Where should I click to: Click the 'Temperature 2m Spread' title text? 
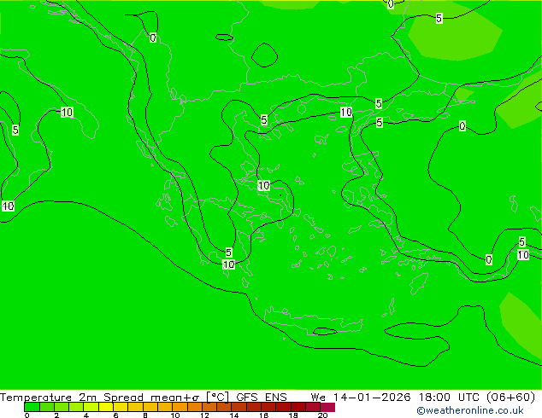point(72,398)
